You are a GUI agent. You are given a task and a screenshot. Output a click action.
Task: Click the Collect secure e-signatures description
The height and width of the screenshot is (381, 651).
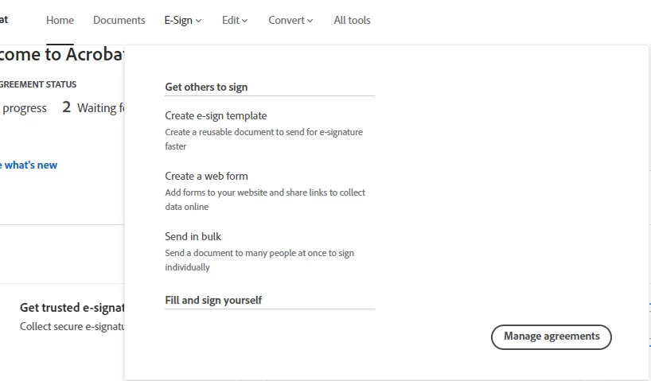72,327
